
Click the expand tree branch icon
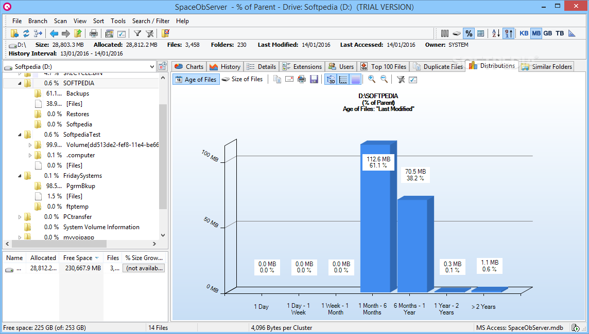point(38,33)
